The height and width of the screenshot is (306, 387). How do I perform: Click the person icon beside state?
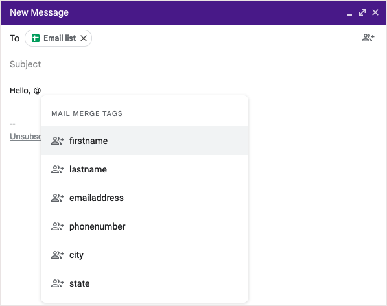(58, 283)
